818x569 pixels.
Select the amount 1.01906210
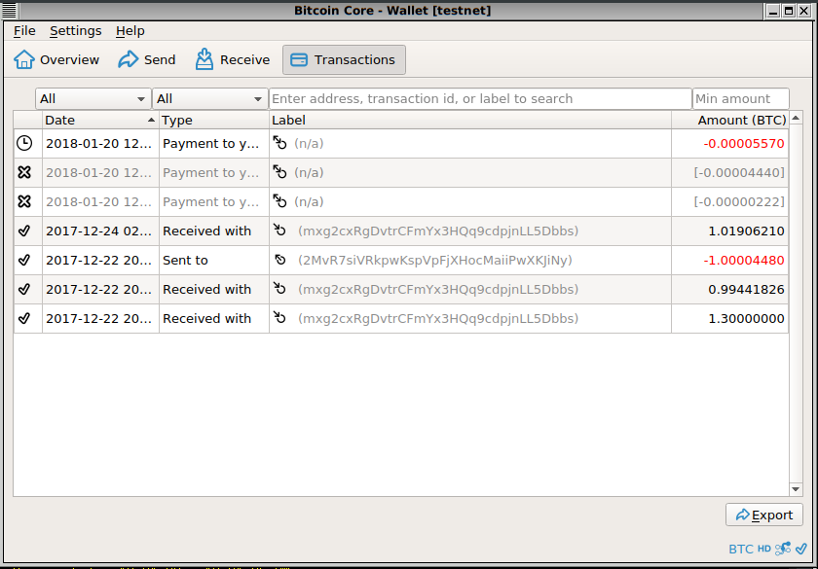(747, 231)
